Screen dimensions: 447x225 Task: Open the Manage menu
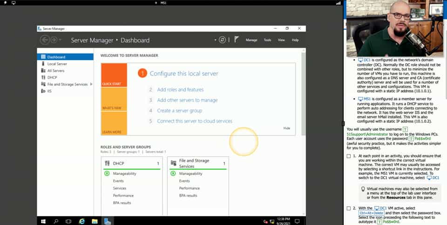(x=251, y=40)
